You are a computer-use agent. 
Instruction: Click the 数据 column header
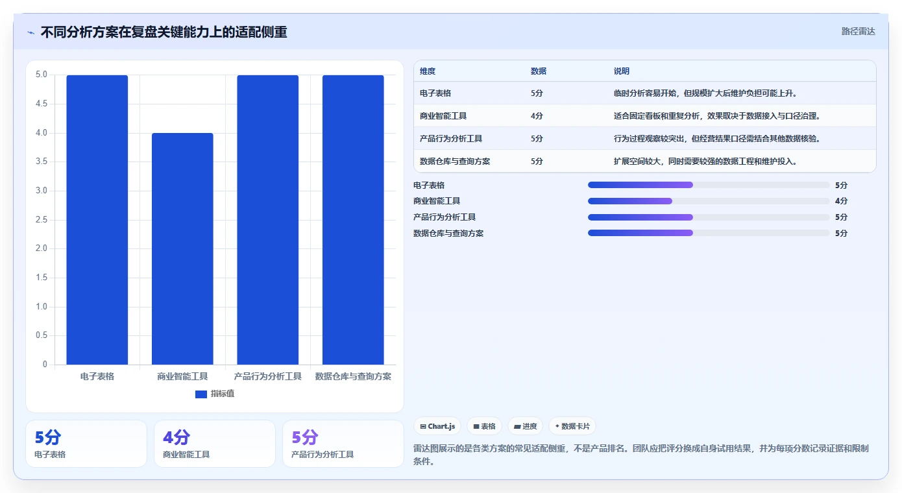click(x=539, y=71)
